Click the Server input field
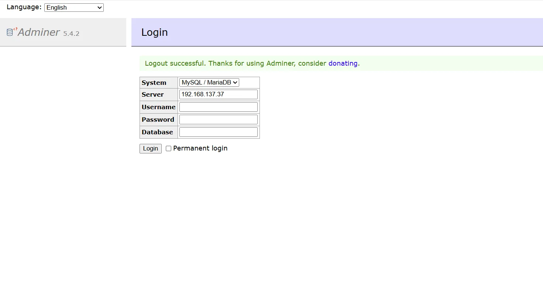This screenshot has height=301, width=543. coord(219,94)
